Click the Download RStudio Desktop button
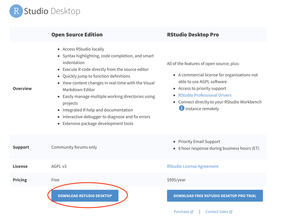 click(86, 196)
